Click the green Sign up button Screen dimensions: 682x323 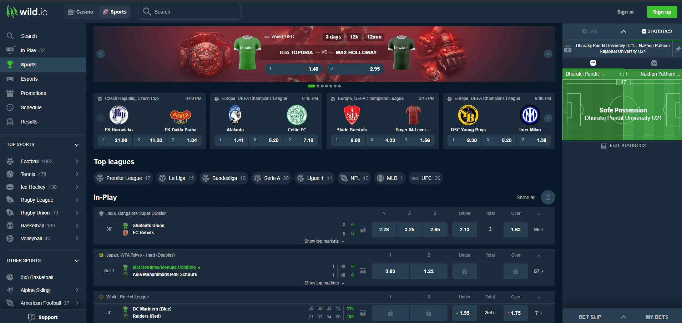[x=662, y=12]
